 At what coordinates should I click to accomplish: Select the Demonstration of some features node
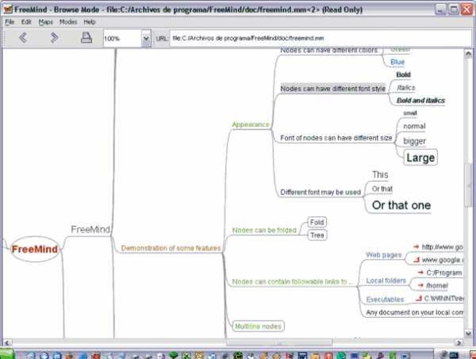pos(171,248)
